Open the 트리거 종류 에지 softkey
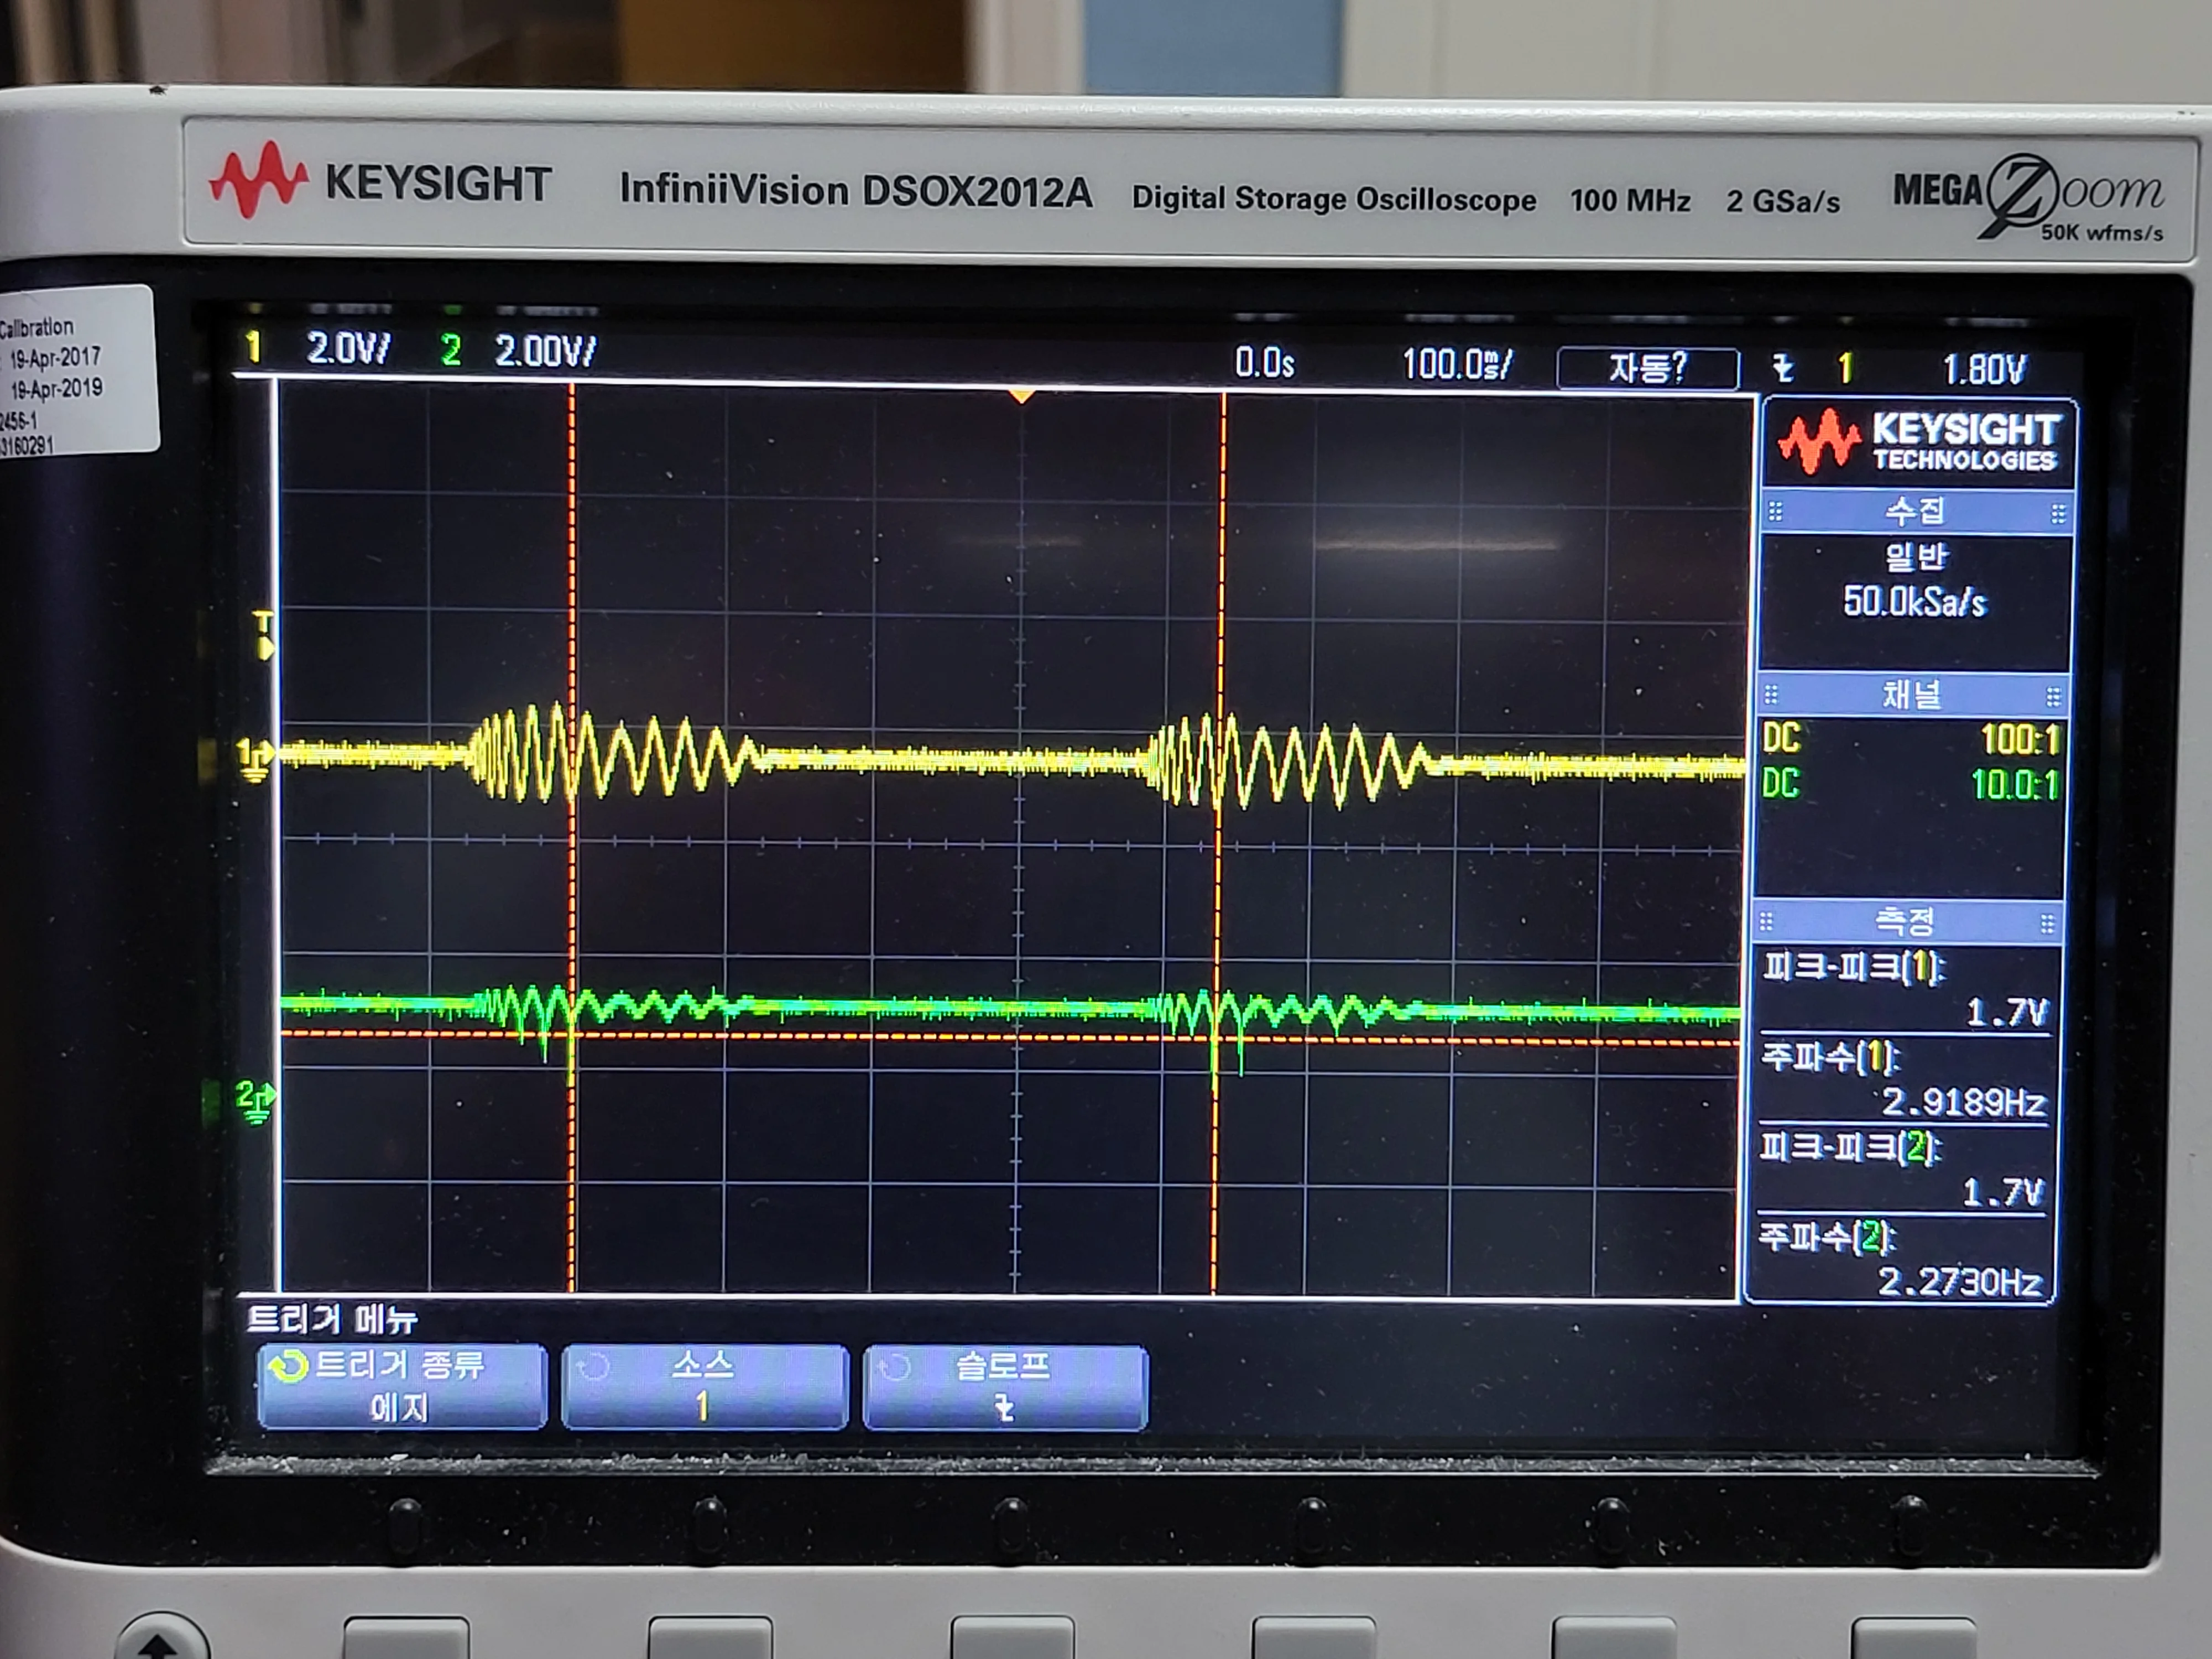The width and height of the screenshot is (2212, 1659). point(402,1387)
